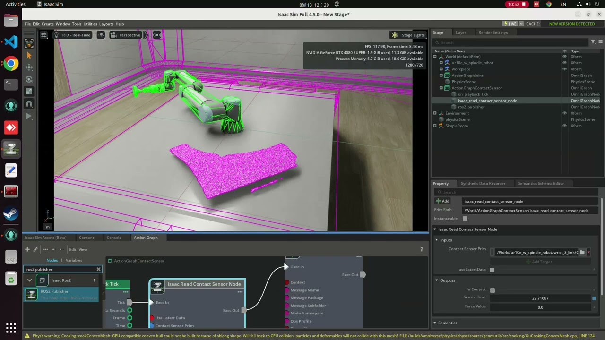Toggle the Snap magnet tool
Viewport: 605px width, 340px height.
[29, 104]
